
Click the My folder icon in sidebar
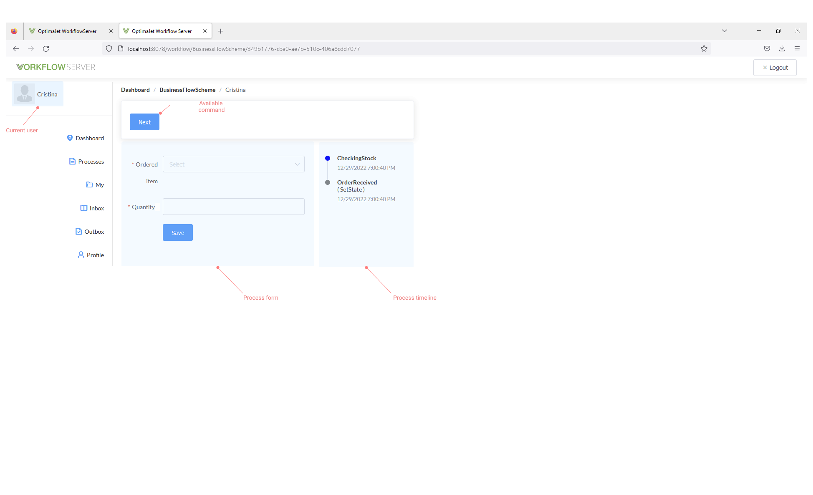[x=89, y=184]
